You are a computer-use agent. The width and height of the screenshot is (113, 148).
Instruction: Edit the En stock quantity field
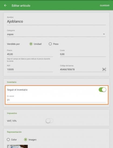coord(56,100)
